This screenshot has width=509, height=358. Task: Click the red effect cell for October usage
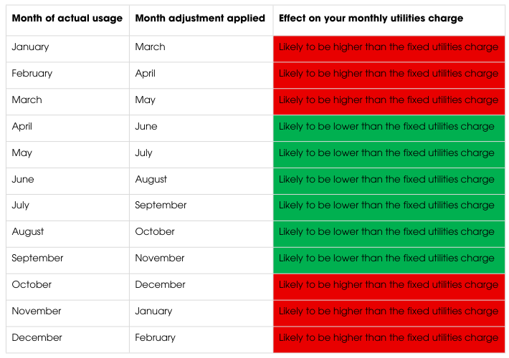(x=389, y=285)
